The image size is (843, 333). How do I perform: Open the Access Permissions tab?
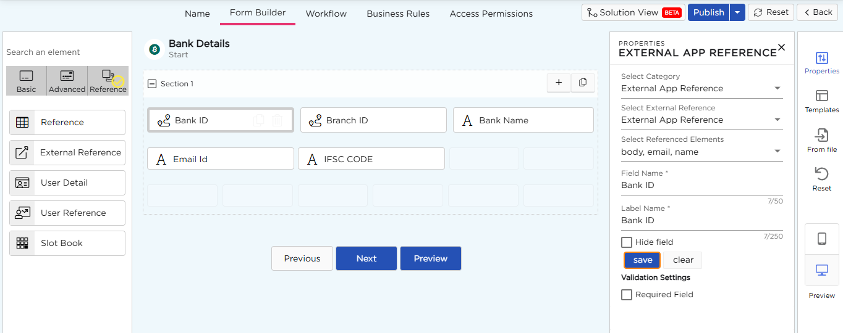pos(491,14)
